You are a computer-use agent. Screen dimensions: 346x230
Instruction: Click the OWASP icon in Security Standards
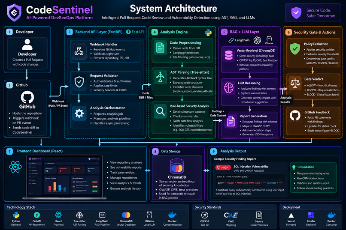coord(205,215)
